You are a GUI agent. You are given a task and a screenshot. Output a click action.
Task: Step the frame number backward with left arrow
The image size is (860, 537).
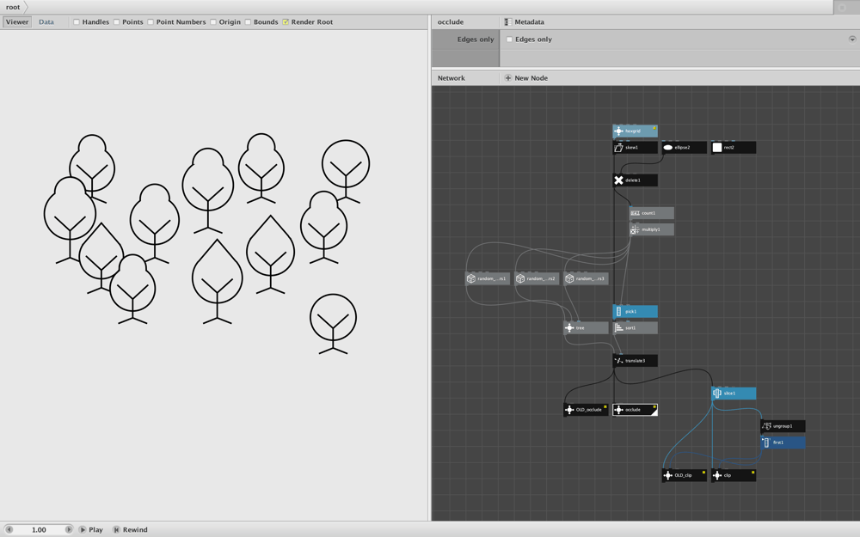click(x=9, y=529)
